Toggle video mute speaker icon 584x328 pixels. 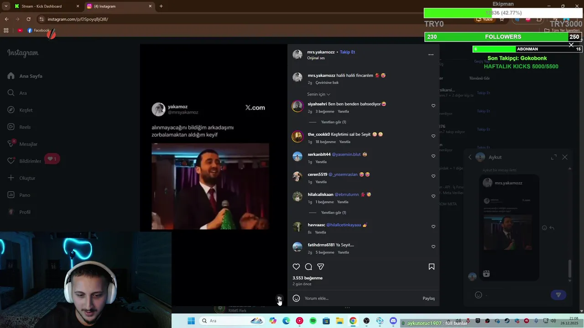279,299
